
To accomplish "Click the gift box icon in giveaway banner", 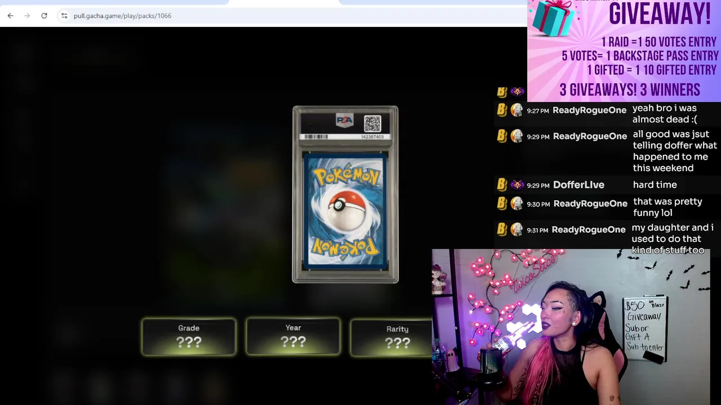I will coord(554,17).
